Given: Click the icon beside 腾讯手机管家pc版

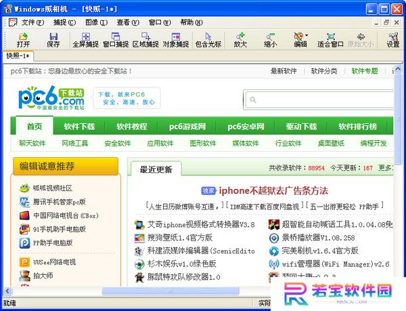Looking at the screenshot, I should [24, 202].
